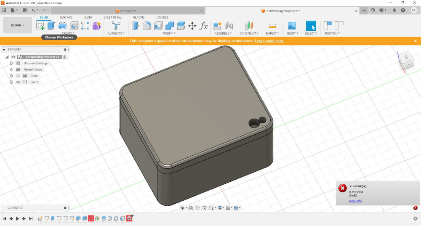Expand the Named Views folder
The width and height of the screenshot is (421, 226).
coord(11,69)
